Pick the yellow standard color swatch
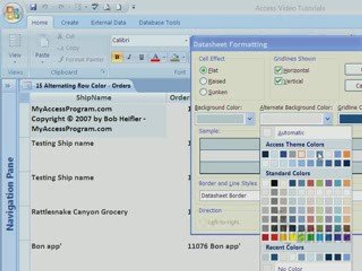Screen dimensions: 362x271 pos(292,238)
